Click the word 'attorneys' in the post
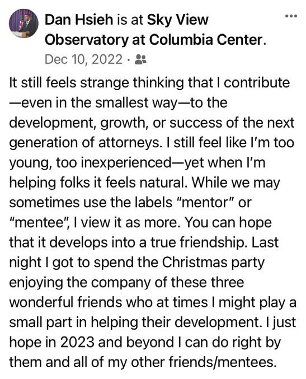Viewport: 306px width, 379px height. 129,143
